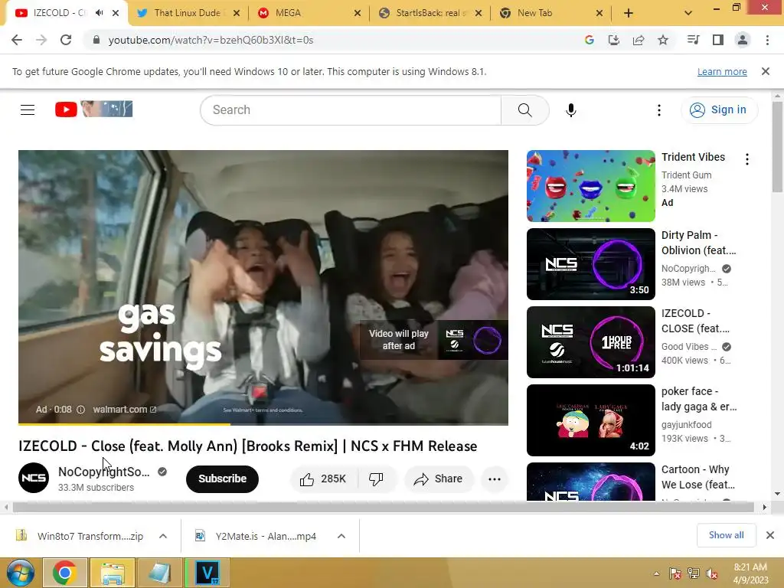This screenshot has width=784, height=588.
Task: Open more actions ellipsis under video
Action: (495, 479)
